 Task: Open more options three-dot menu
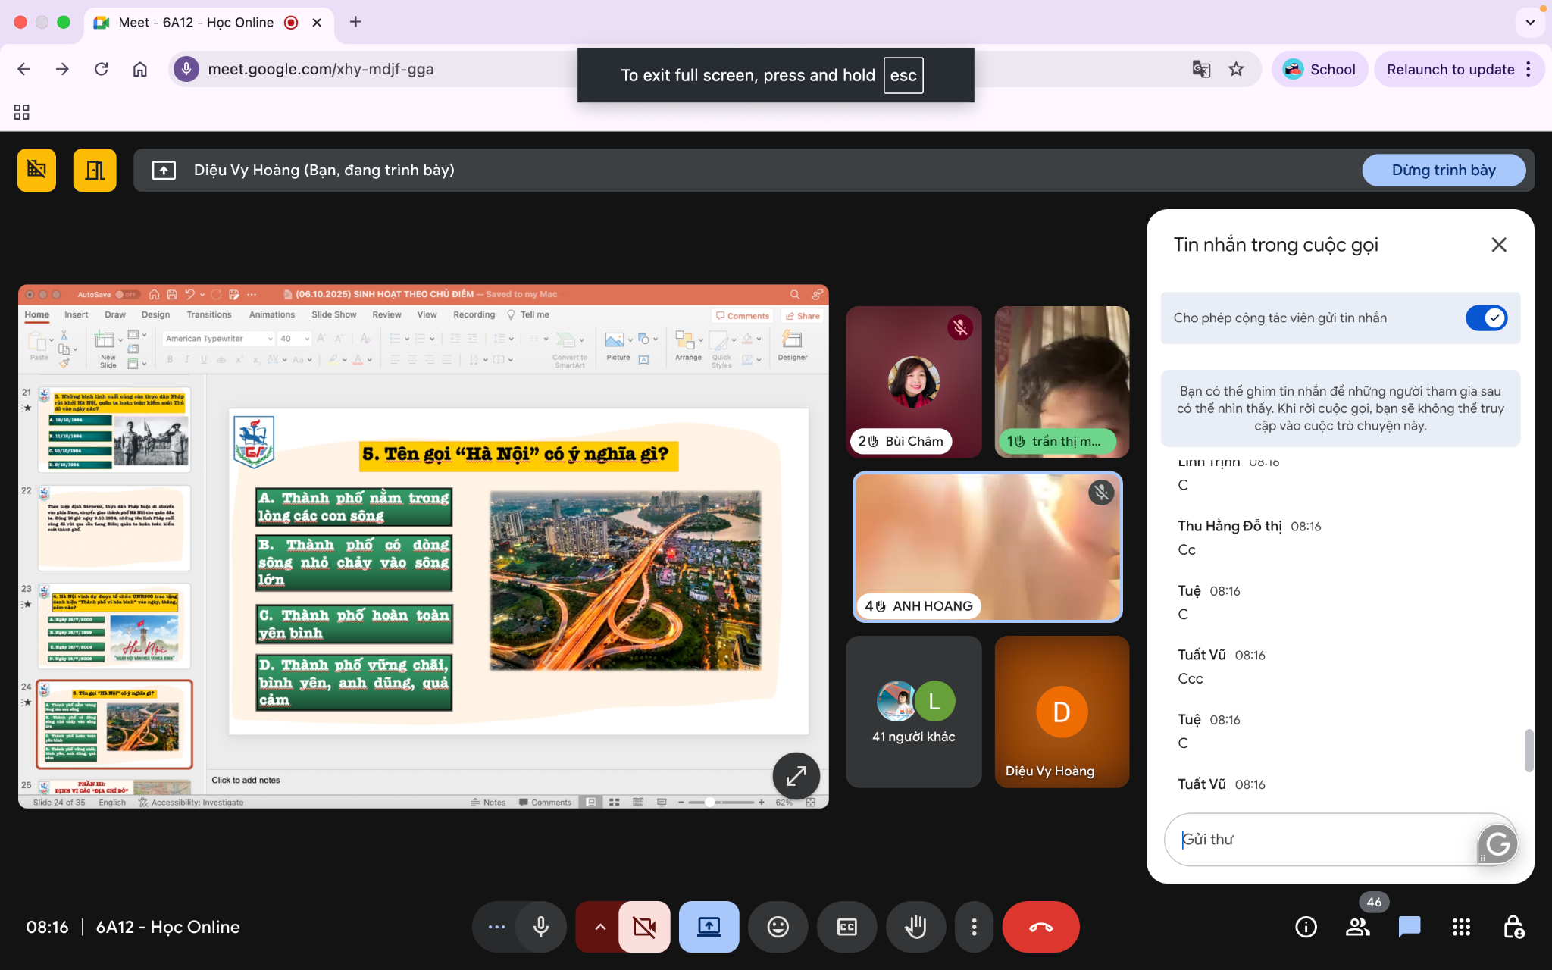(x=974, y=926)
